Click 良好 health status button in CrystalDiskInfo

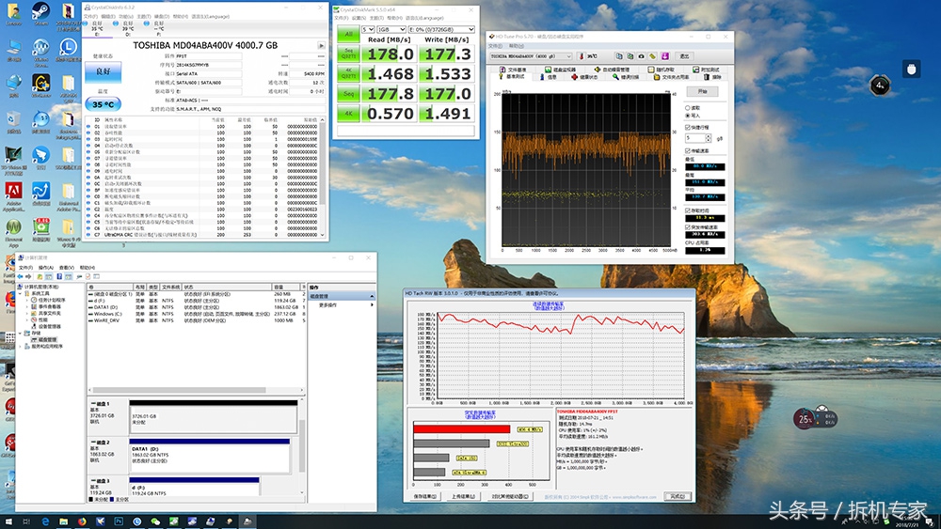(104, 72)
